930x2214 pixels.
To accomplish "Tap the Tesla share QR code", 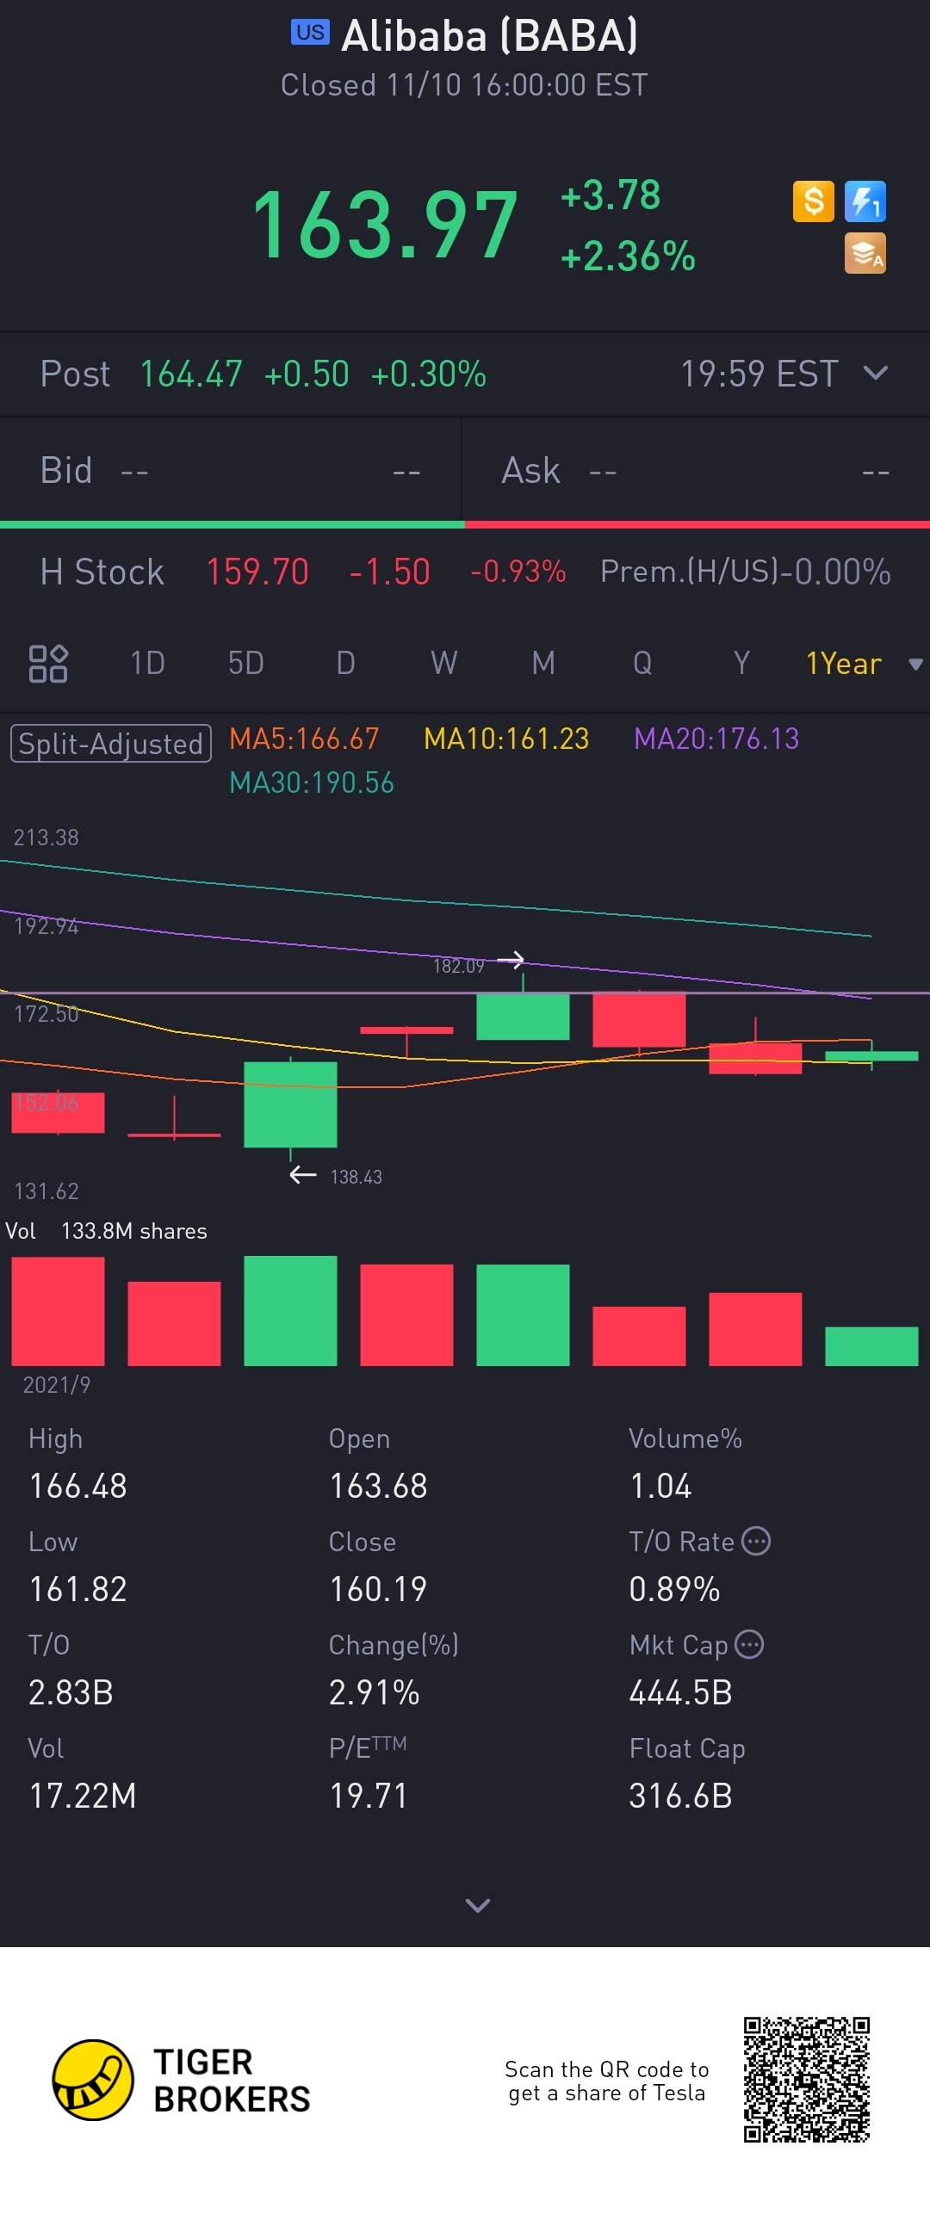I will (x=807, y=2080).
